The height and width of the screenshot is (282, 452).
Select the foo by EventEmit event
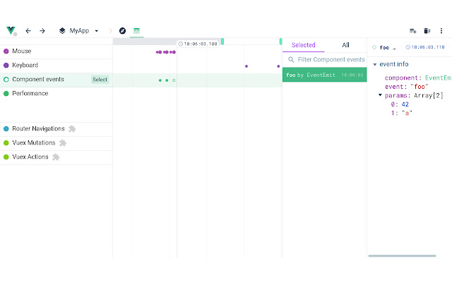click(325, 75)
